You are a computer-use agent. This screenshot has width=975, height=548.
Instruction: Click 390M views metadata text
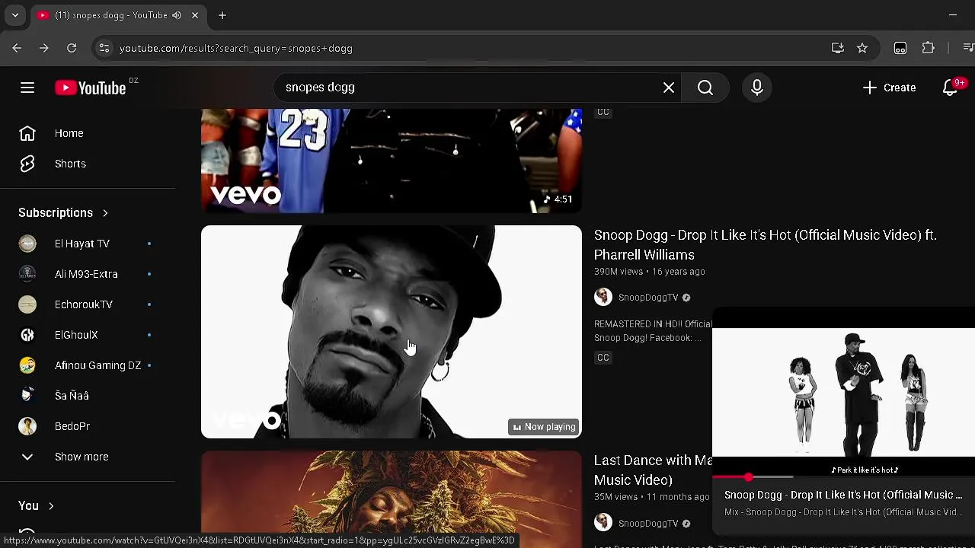tap(619, 272)
